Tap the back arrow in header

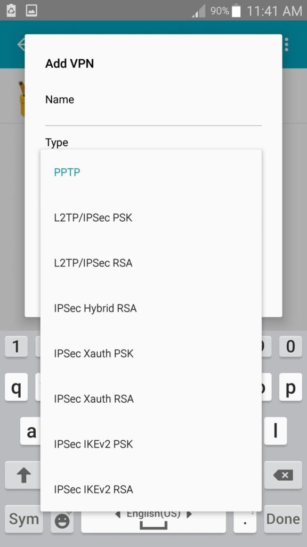click(21, 44)
